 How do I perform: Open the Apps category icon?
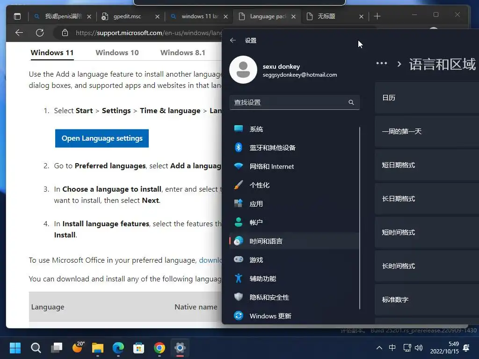pos(238,203)
